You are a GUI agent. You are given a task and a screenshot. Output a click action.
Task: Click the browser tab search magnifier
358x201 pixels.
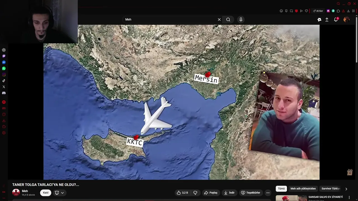point(338,4)
